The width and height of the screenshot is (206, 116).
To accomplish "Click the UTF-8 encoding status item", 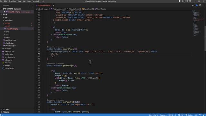I will click(171, 115).
